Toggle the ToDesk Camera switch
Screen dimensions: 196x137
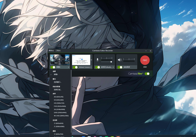click(75, 67)
